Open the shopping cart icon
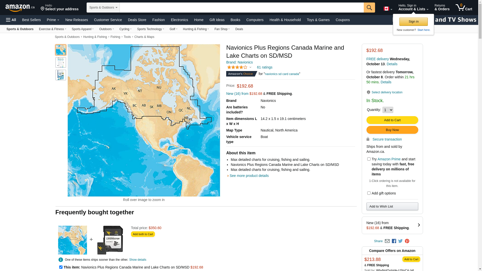Viewport: 482px width, 271px height. 464,8
